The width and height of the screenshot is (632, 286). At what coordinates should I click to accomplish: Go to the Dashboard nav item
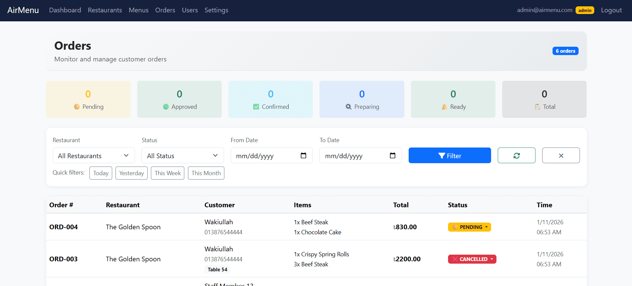pyautogui.click(x=65, y=10)
